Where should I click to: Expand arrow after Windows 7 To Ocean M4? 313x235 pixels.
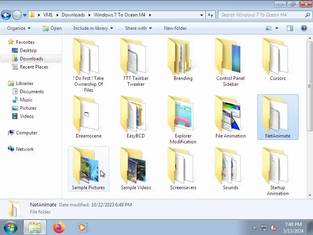tap(150, 15)
